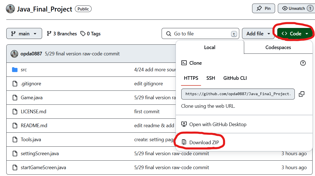Choose Open with GitHub Desktop
The width and height of the screenshot is (315, 176).
click(214, 124)
